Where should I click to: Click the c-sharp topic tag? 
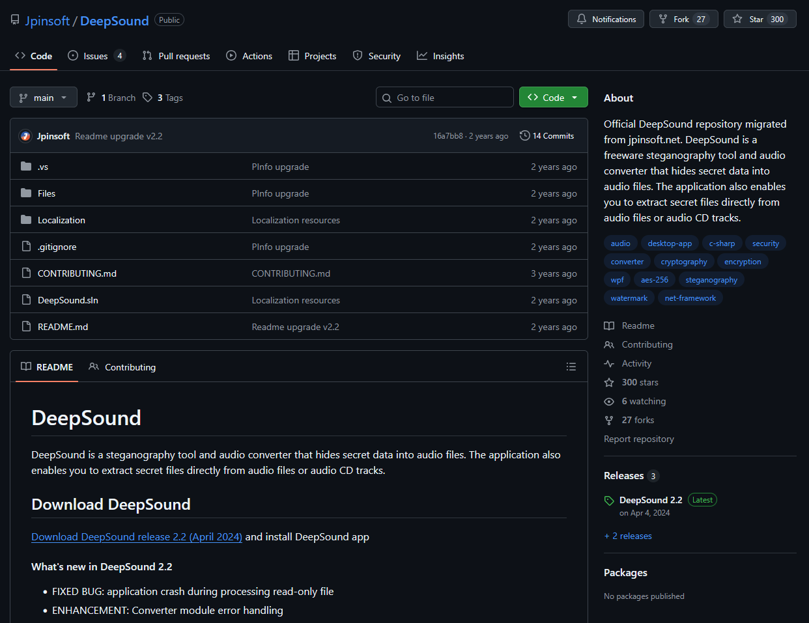point(722,243)
